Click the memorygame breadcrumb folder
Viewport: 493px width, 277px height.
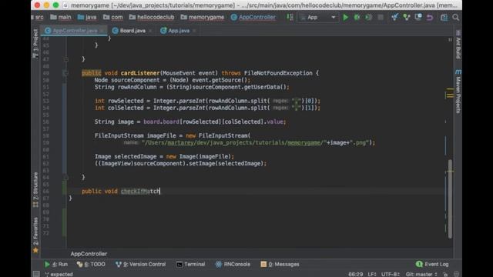tap(203, 17)
